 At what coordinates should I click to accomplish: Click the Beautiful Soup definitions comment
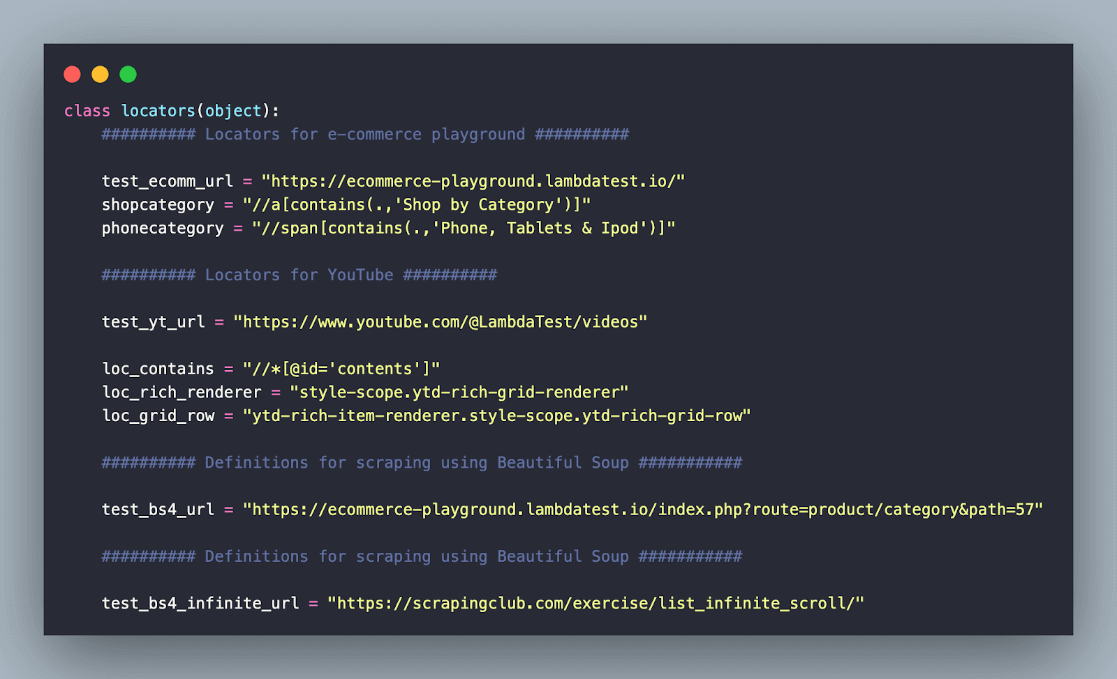click(421, 462)
